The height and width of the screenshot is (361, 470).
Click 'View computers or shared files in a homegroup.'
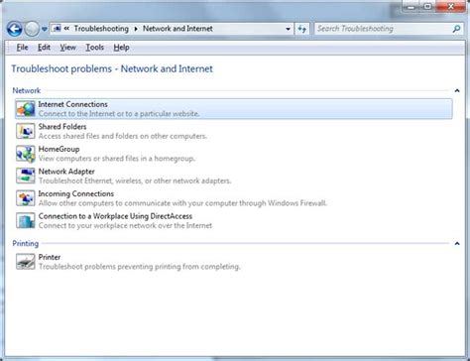[117, 159]
